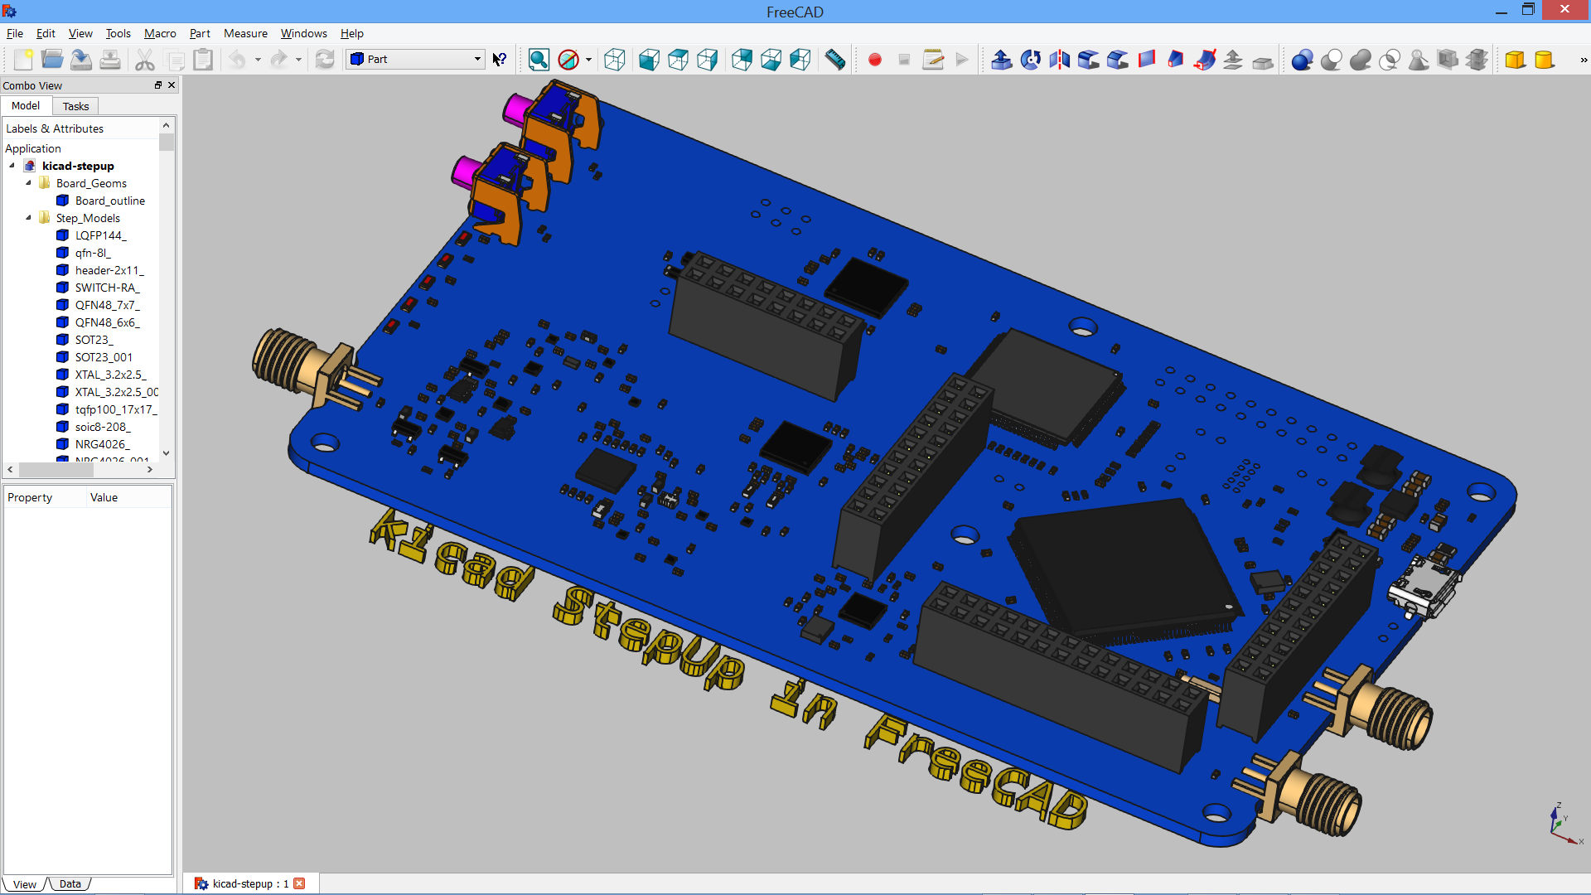Click the Refresh/Recompute model icon
Screen dimensions: 1591x895
point(325,59)
